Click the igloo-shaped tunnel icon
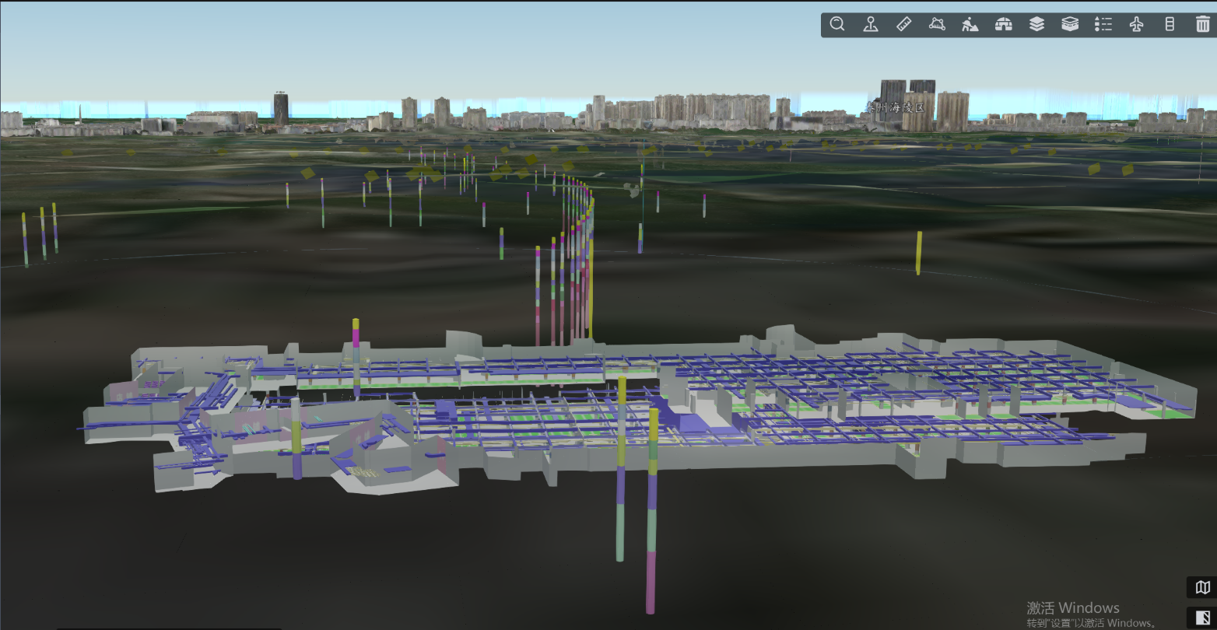 pos(1004,24)
